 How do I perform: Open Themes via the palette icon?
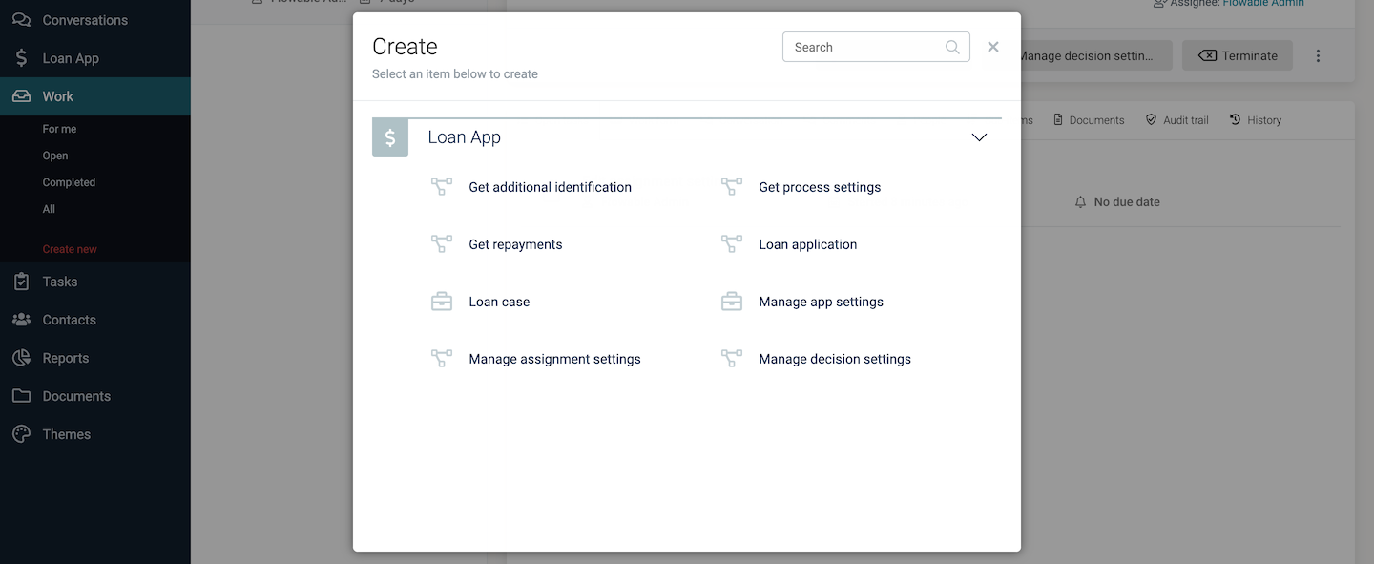[21, 434]
